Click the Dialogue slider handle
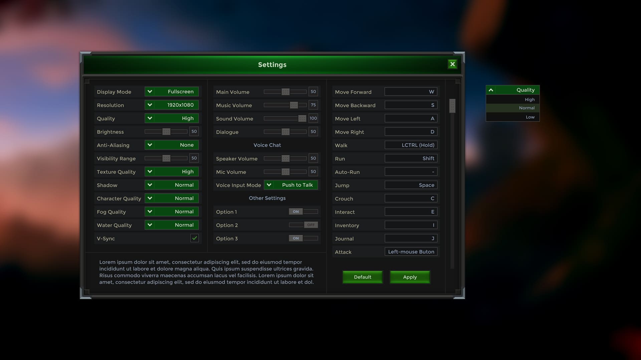Viewport: 641px width, 360px height. [x=285, y=132]
